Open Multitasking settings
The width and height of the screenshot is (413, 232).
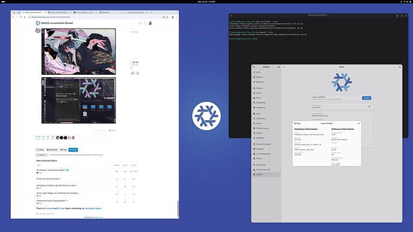pyautogui.click(x=266, y=103)
